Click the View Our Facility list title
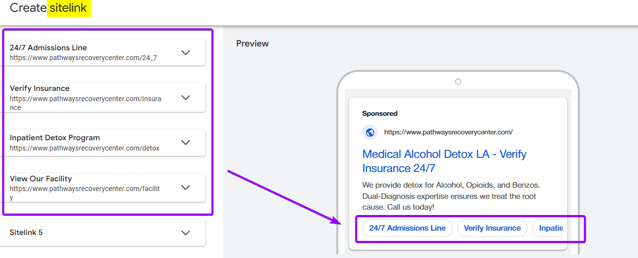 (41, 179)
